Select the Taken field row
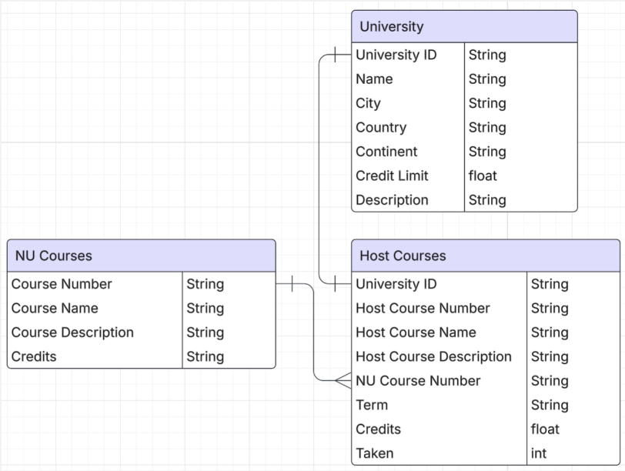 486,453
